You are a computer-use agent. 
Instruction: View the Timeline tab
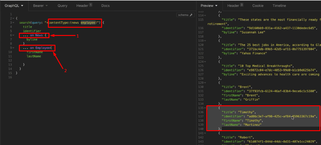coord(279,6)
